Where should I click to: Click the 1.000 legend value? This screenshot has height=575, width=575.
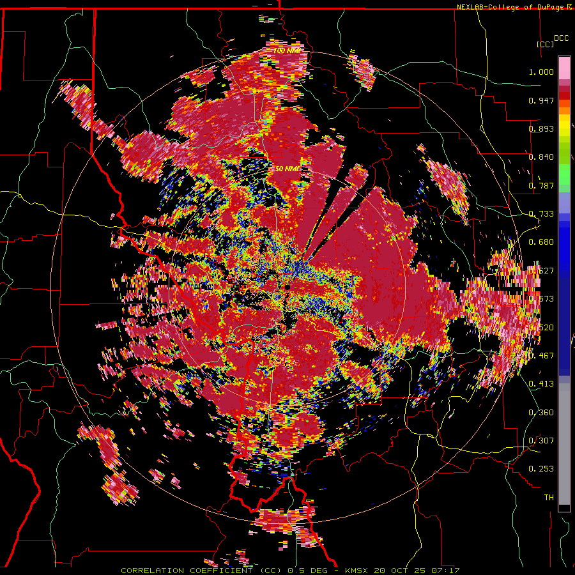click(x=541, y=72)
